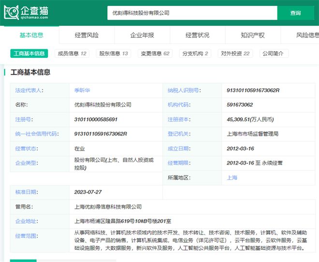
Task: Click the 机构代码 field label
Action: point(179,105)
